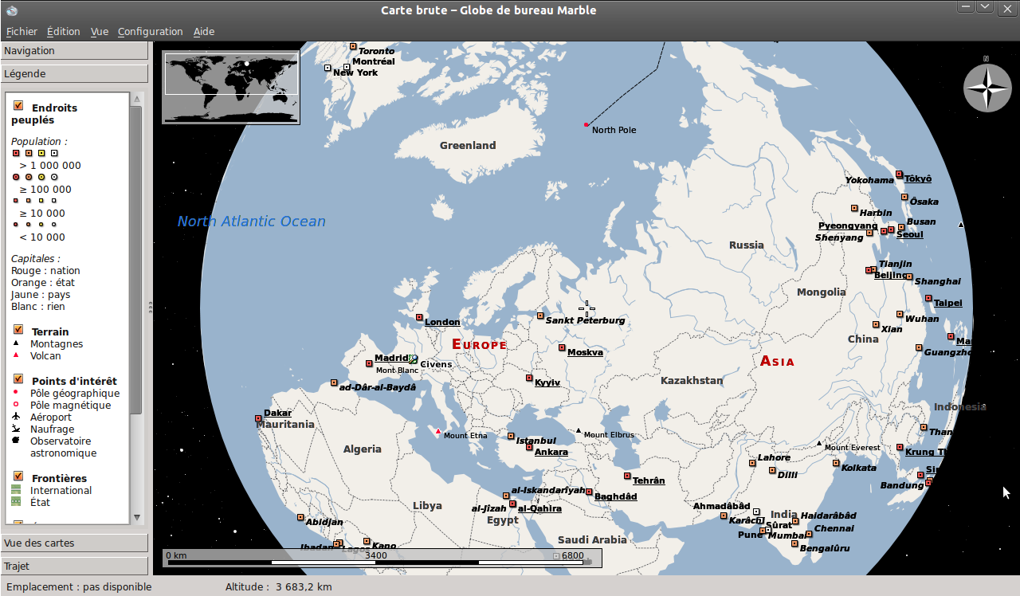Screen dimensions: 1020x596
Task: Click the Mount Etna volcano marker
Action: coord(437,431)
